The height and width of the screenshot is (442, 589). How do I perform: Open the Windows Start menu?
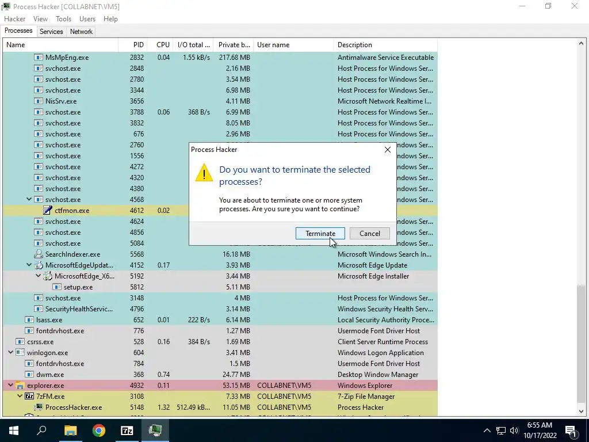click(x=14, y=430)
